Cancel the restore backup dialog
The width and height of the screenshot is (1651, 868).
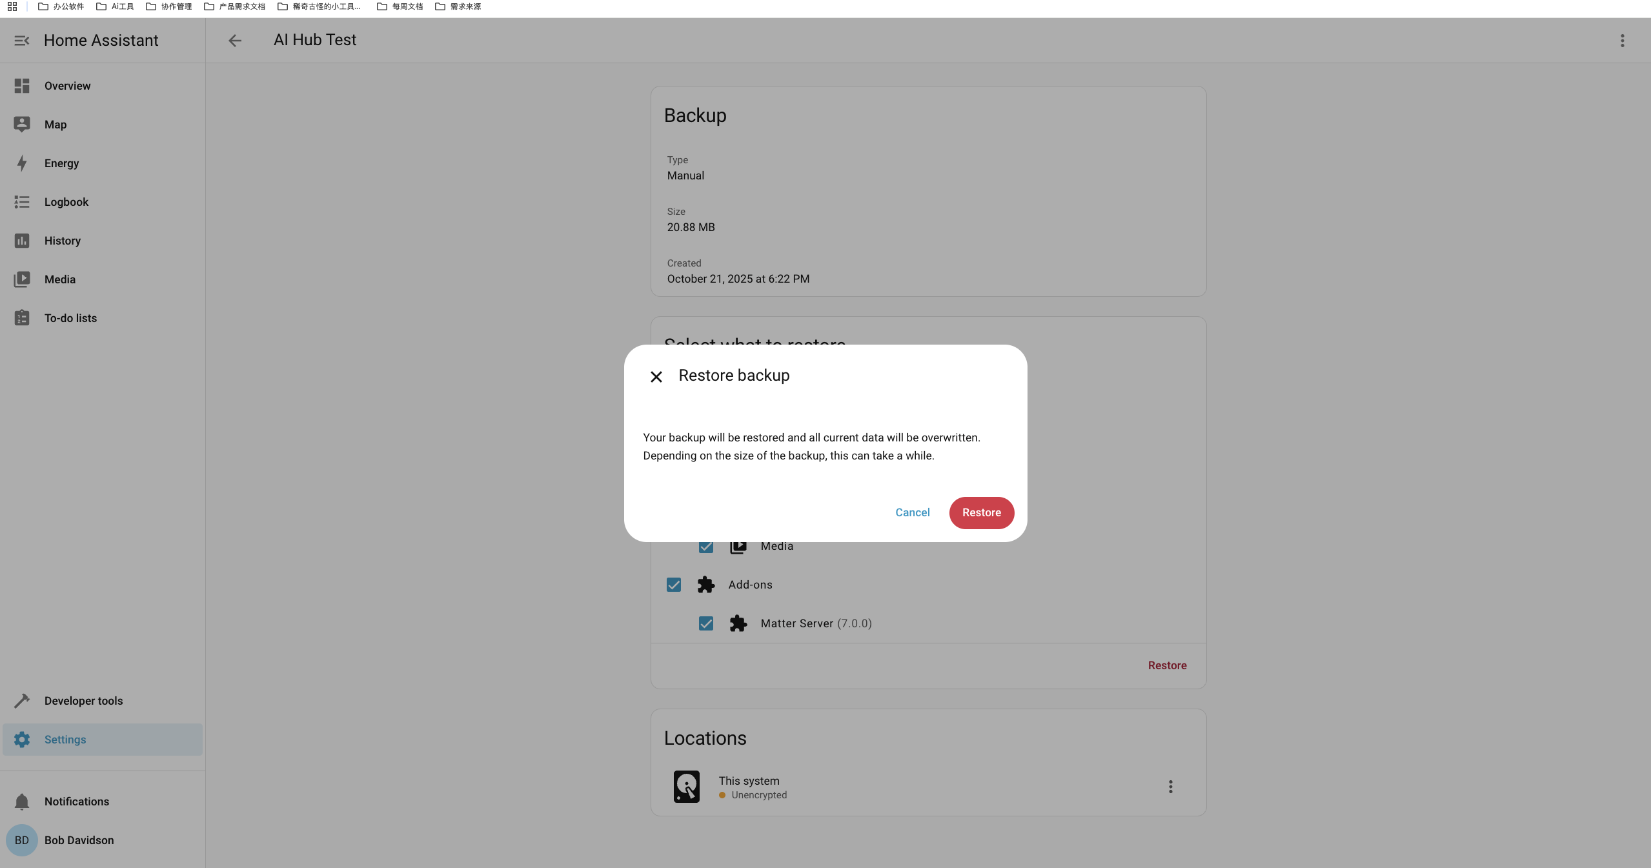(913, 512)
